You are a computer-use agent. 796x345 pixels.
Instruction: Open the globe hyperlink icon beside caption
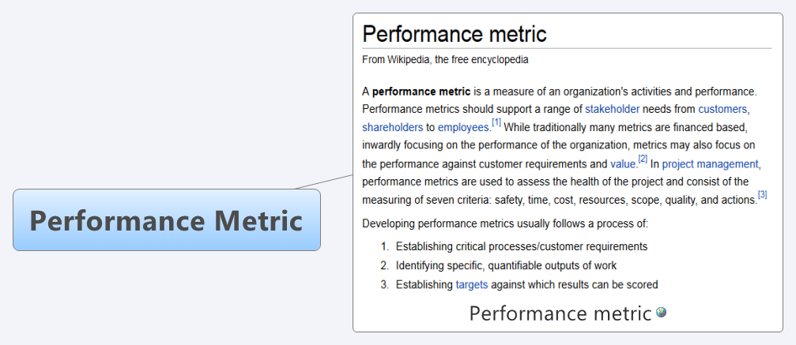click(661, 313)
